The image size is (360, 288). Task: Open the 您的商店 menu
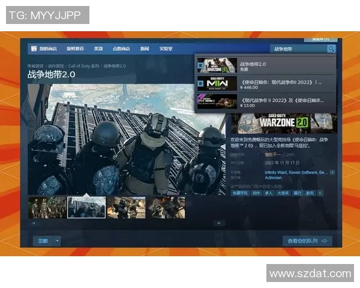coord(48,49)
